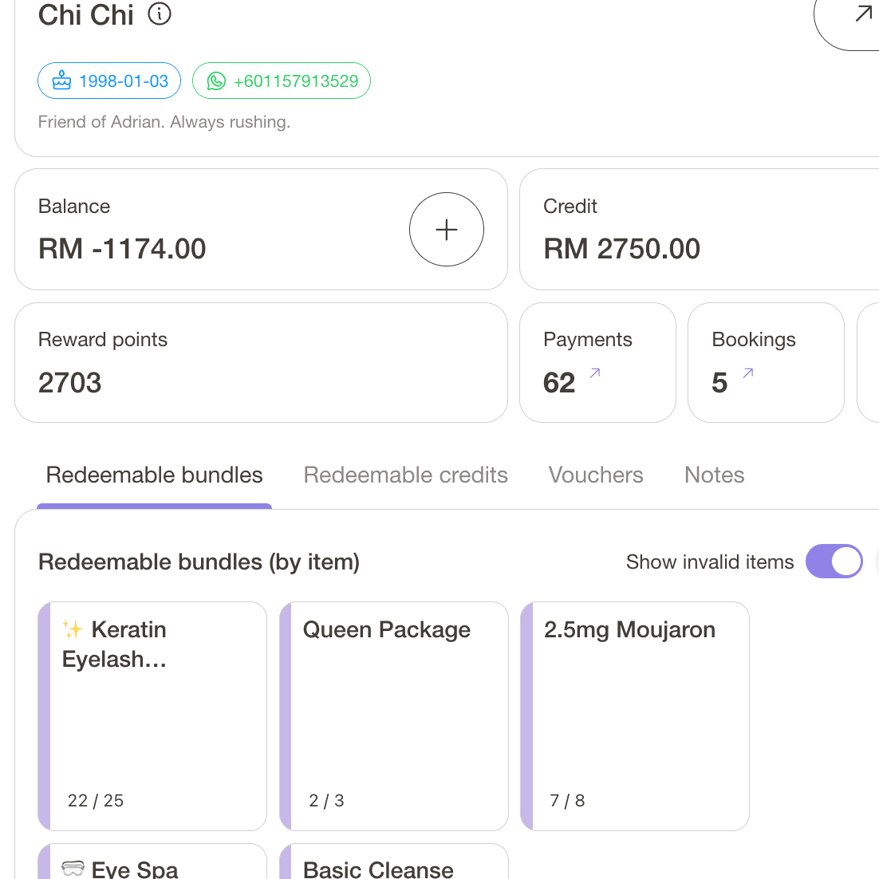Click the Credit amount RM 2750.00
879x879 pixels.
621,248
